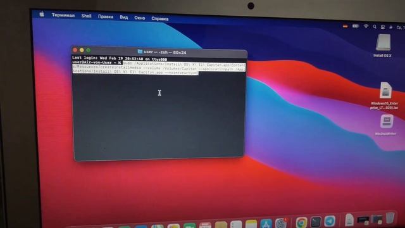Select the Install OS X drive icon
Image resolution: width=405 pixels, height=228 pixels.
tap(383, 42)
